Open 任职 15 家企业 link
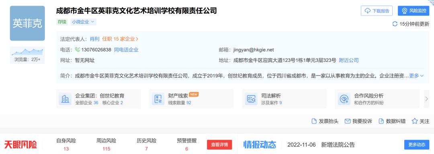 pos(121,39)
